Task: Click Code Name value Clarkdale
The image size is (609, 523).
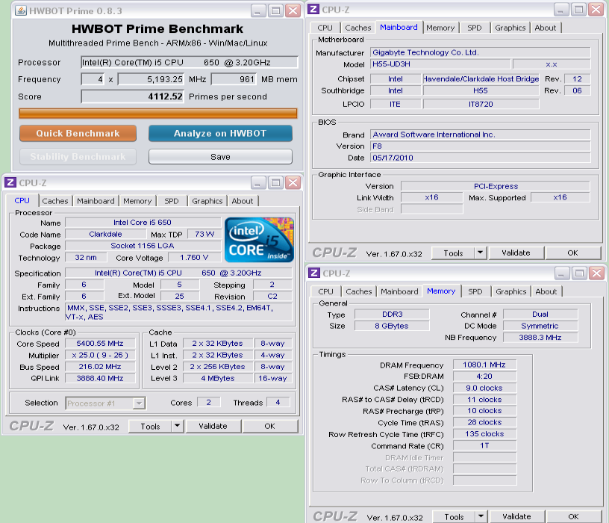Action: pos(106,234)
